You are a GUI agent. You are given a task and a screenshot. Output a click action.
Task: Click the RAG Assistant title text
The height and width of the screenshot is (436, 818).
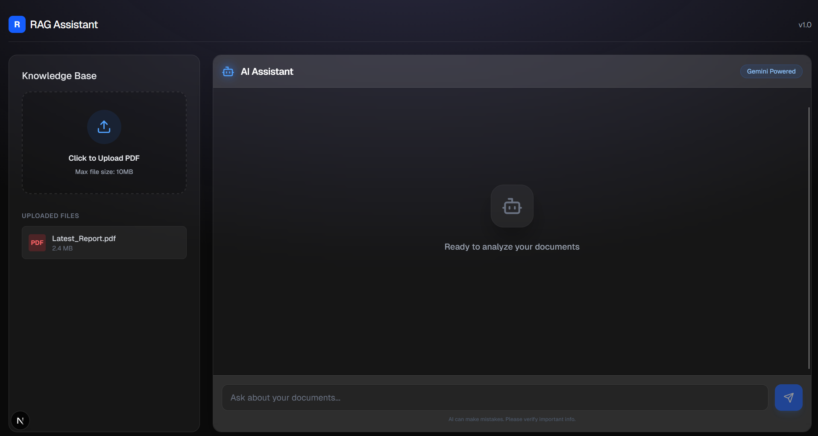click(x=64, y=25)
